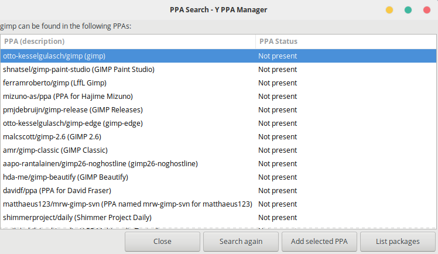Click the Add selected PPA button
The width and height of the screenshot is (438, 254).
[x=319, y=242]
